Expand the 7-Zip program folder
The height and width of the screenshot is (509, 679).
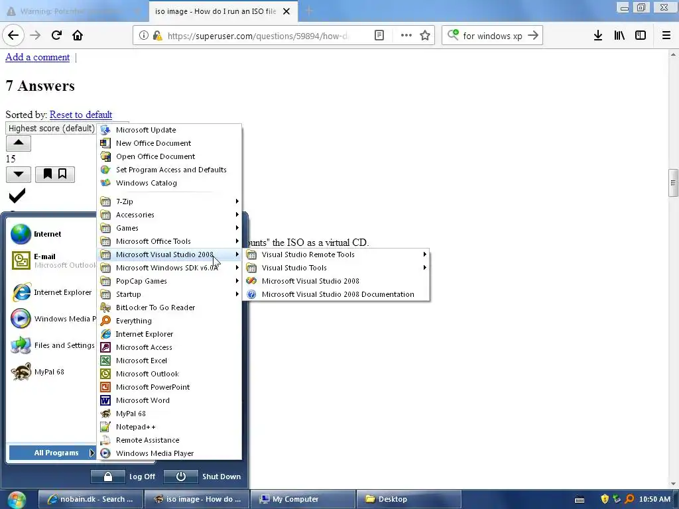coord(169,201)
